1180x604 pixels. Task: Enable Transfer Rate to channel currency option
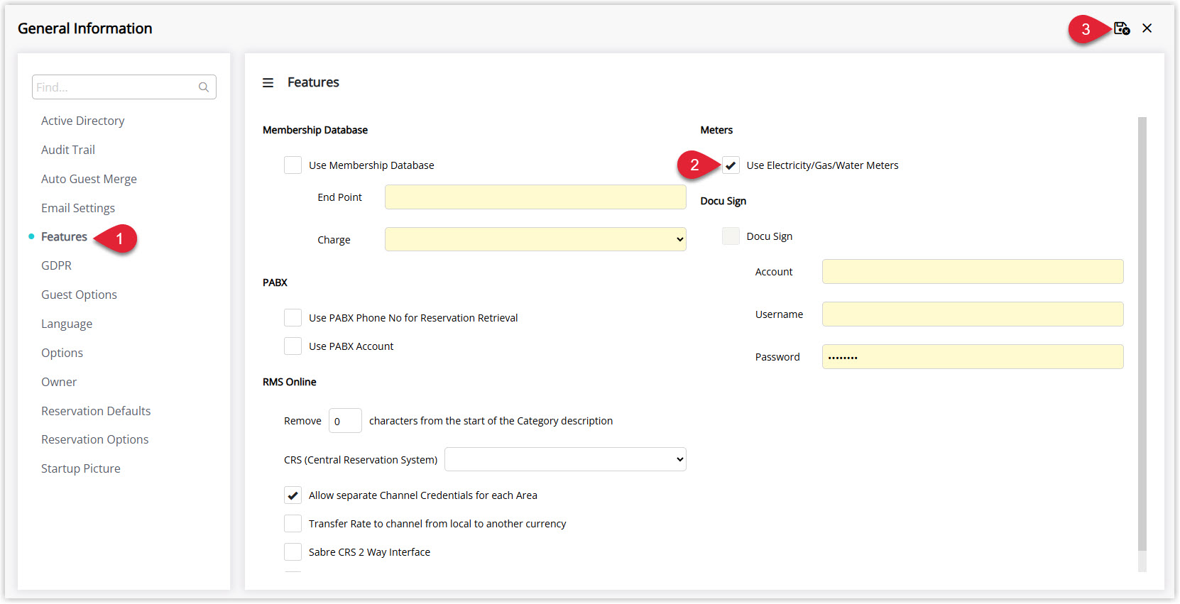[293, 524]
